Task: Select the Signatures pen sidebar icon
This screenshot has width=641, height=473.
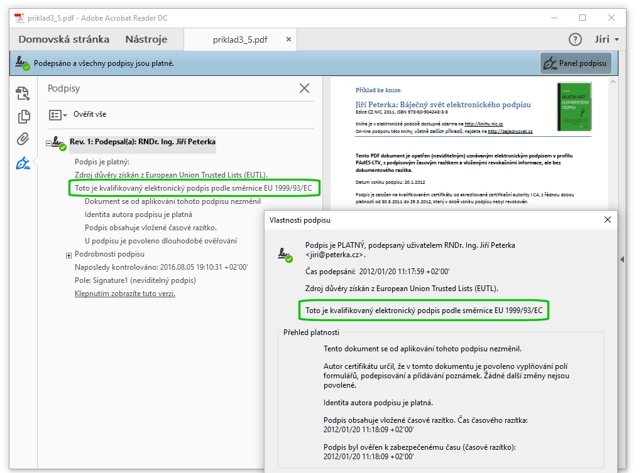Action: coord(23,163)
